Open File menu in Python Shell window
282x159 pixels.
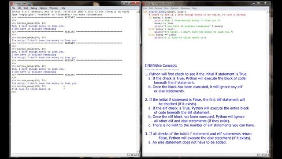click(13, 8)
